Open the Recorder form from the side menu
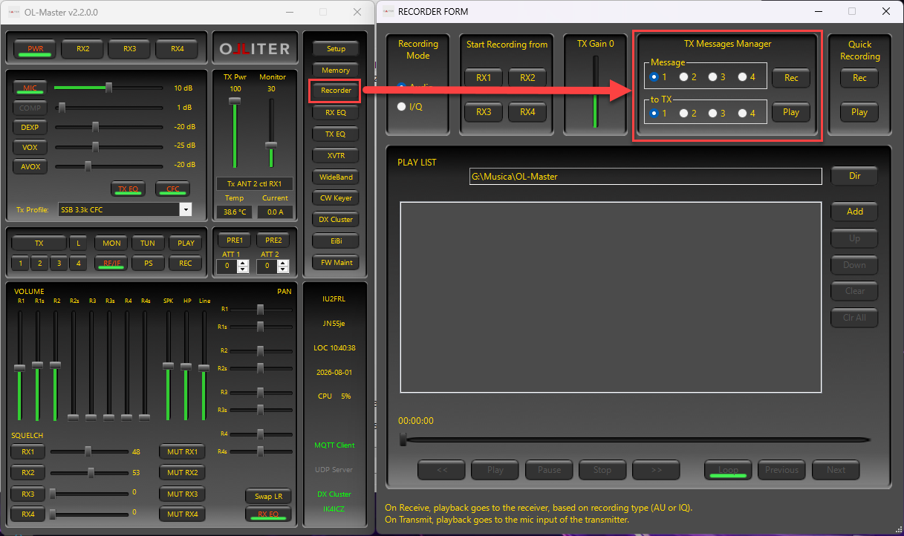904x536 pixels. (x=336, y=91)
